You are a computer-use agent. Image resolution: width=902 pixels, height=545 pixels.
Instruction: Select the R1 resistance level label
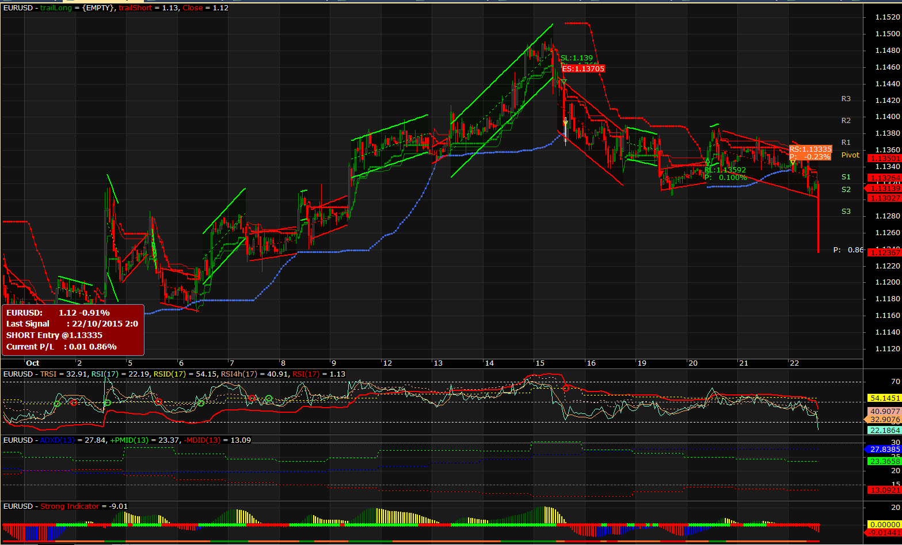tap(846, 143)
